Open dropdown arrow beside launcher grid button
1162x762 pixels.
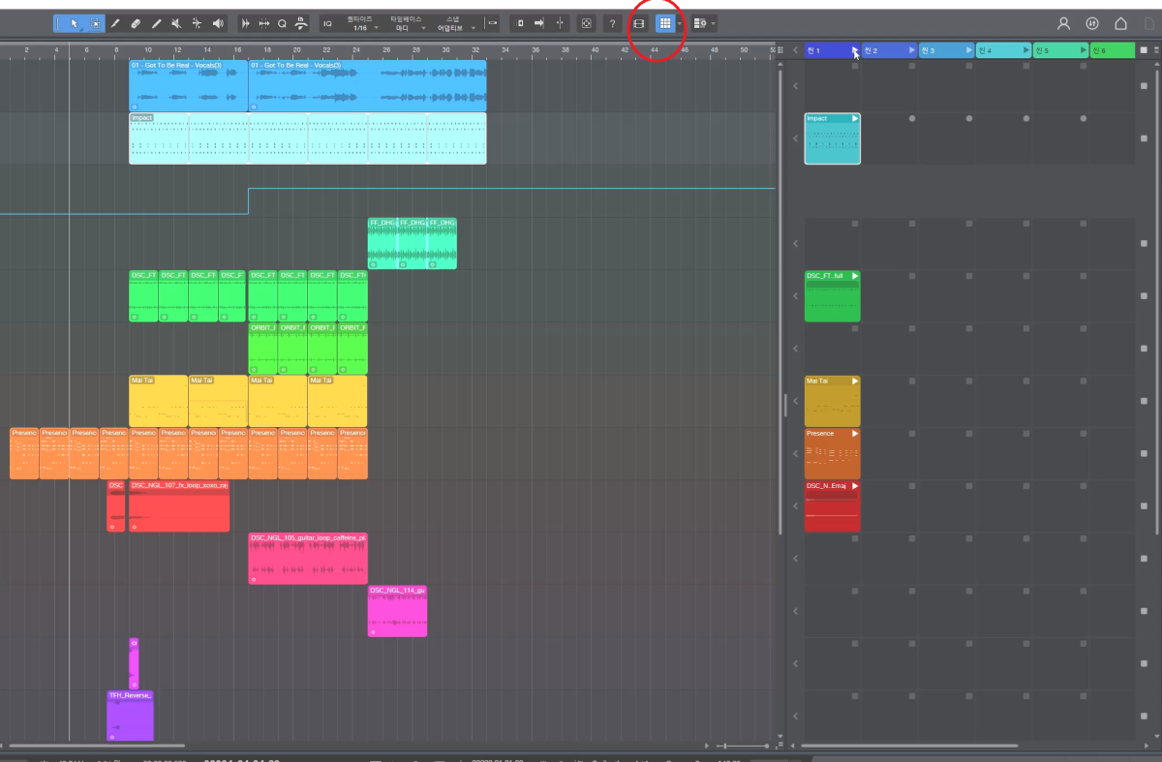coord(680,23)
